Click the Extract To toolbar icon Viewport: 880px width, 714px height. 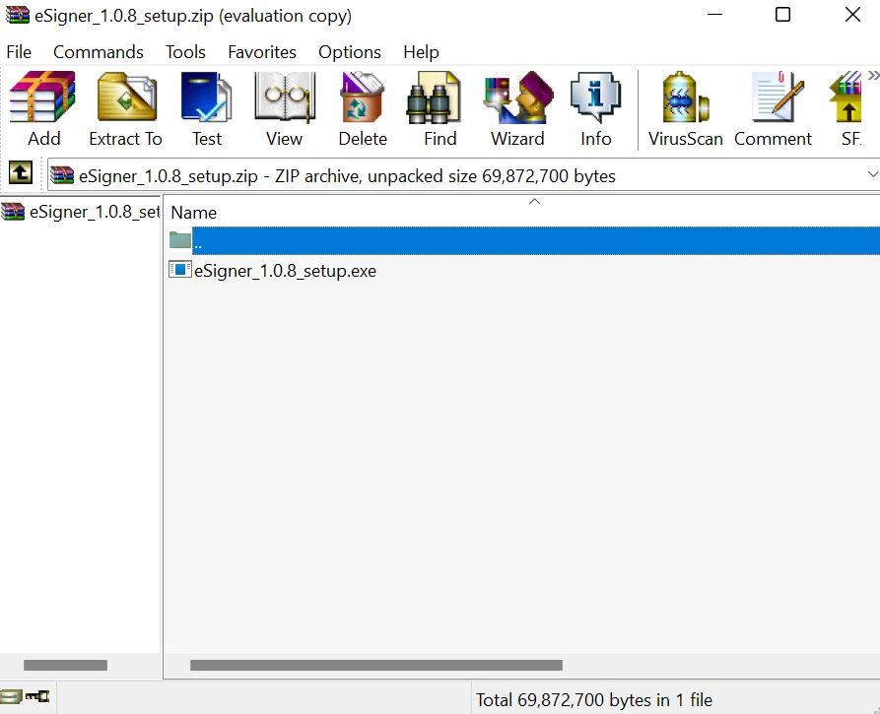click(126, 98)
